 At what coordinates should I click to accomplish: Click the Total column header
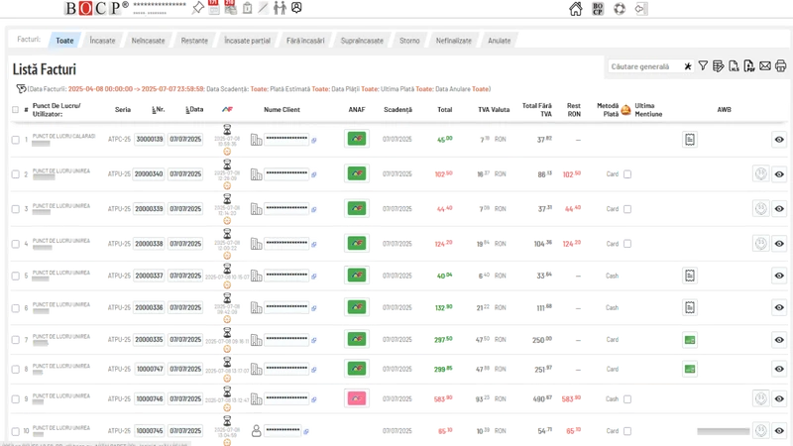click(x=445, y=110)
